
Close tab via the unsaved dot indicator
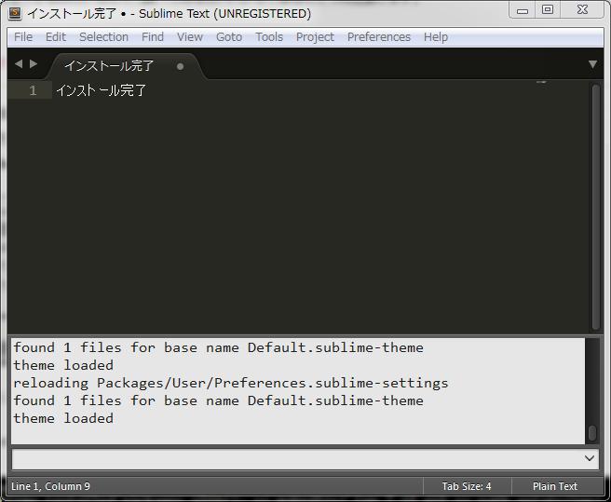click(x=180, y=67)
